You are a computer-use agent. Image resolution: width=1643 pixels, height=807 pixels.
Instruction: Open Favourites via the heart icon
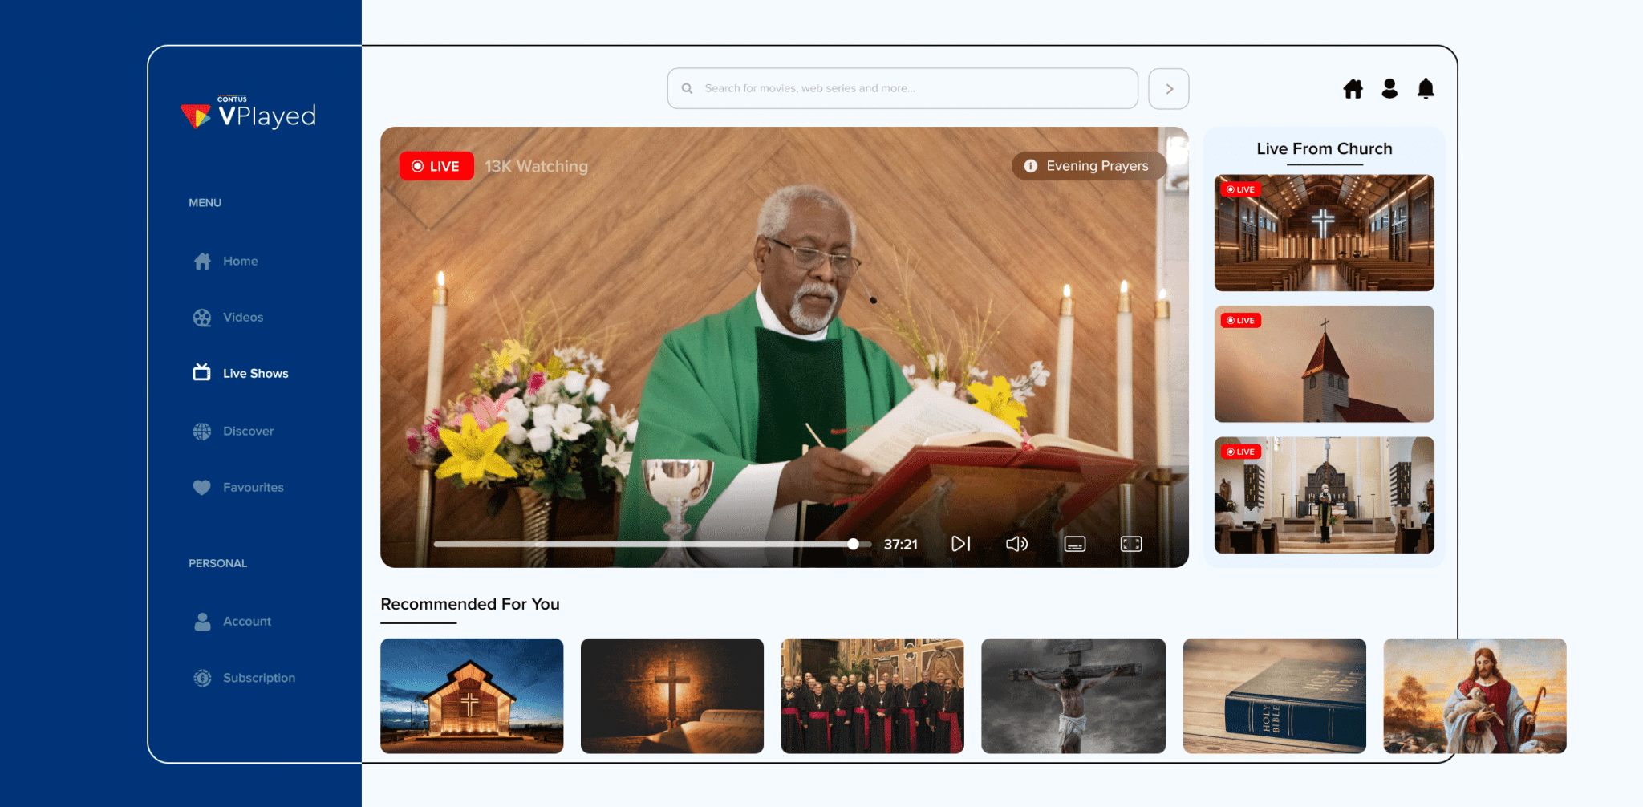coord(201,487)
